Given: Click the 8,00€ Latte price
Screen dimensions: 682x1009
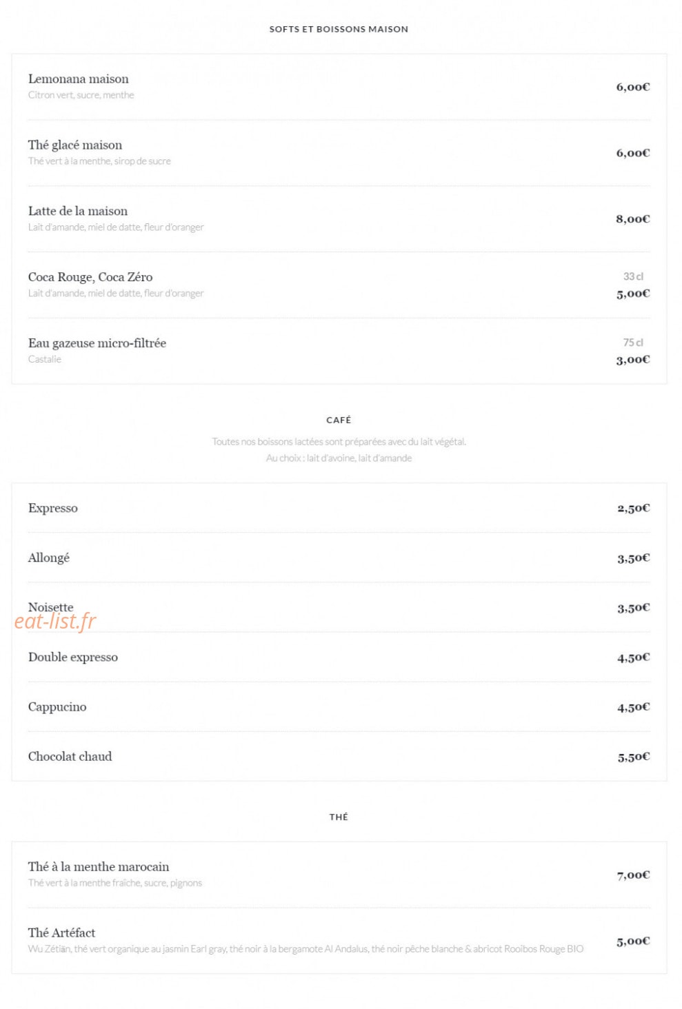Looking at the screenshot, I should [633, 219].
